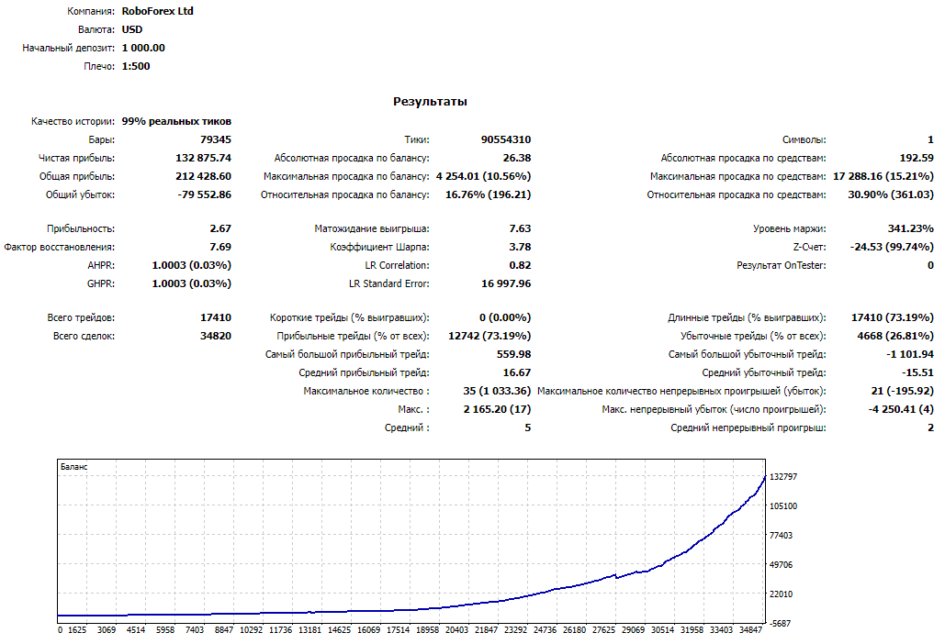Click maximal consecutive profit 2 165.20 (17)
Viewport: 945px width, 644px height.
pos(497,409)
